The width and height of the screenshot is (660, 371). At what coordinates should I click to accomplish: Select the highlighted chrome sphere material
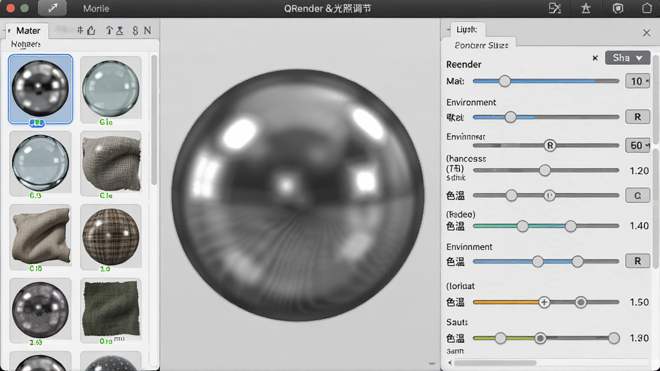pos(41,89)
